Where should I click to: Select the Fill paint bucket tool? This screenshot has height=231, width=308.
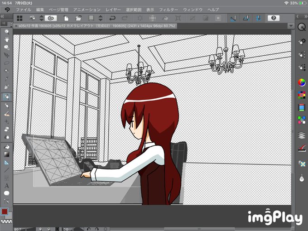[7, 147]
